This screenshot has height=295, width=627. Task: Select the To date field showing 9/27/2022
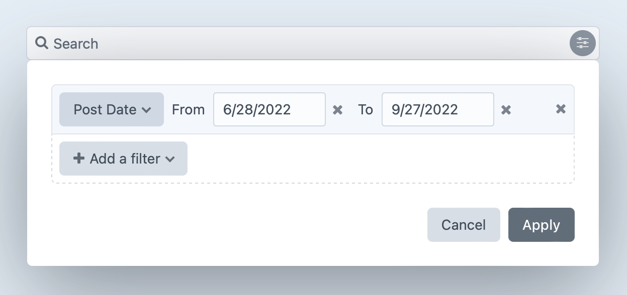(x=437, y=109)
